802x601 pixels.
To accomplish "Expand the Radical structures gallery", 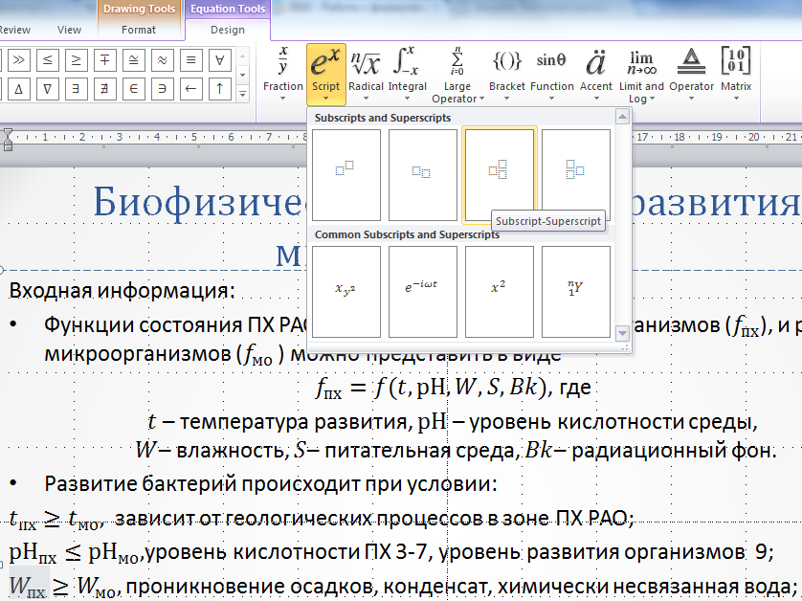I will 366,74.
